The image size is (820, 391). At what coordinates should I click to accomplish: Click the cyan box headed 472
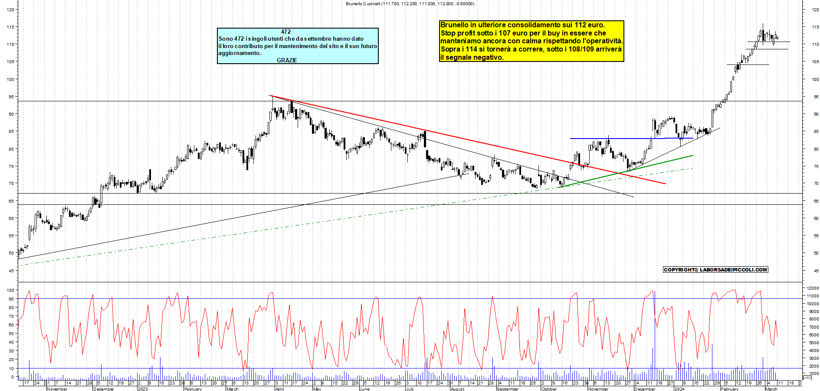point(298,46)
